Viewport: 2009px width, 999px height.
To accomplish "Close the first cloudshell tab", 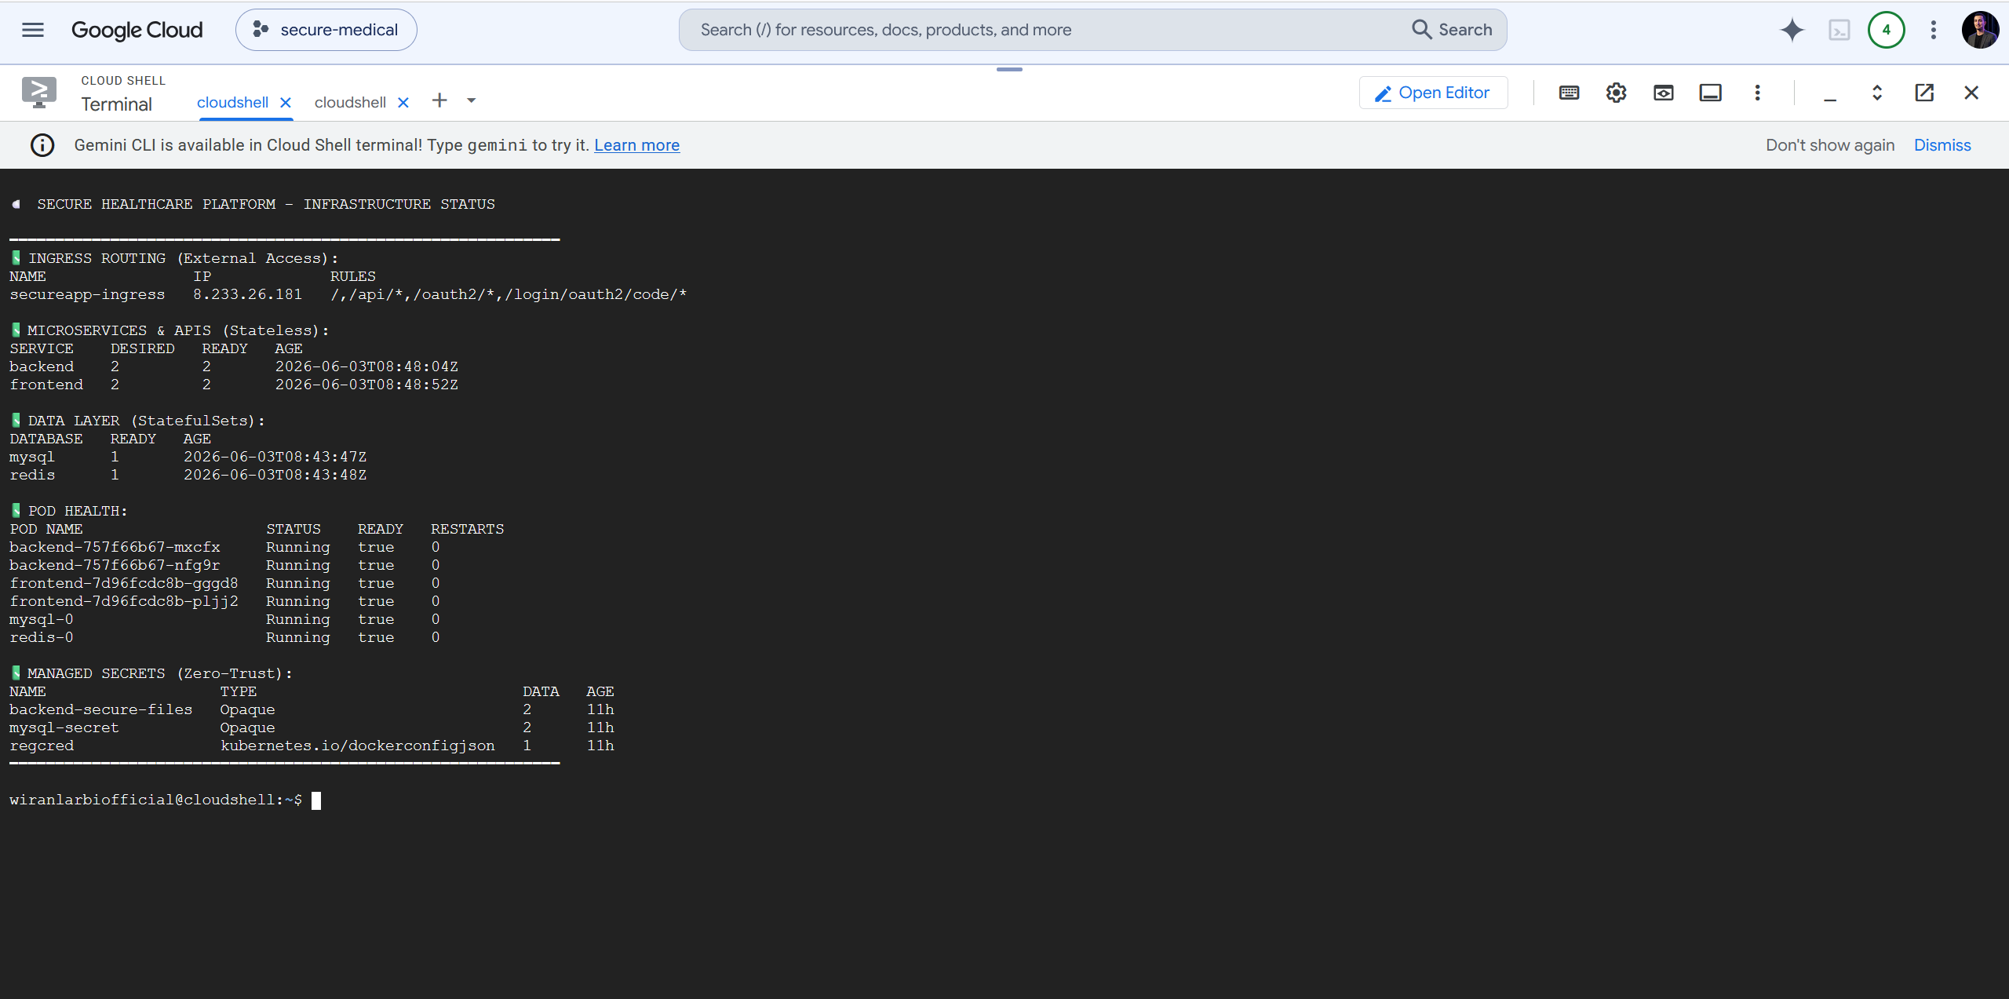I will tap(286, 103).
